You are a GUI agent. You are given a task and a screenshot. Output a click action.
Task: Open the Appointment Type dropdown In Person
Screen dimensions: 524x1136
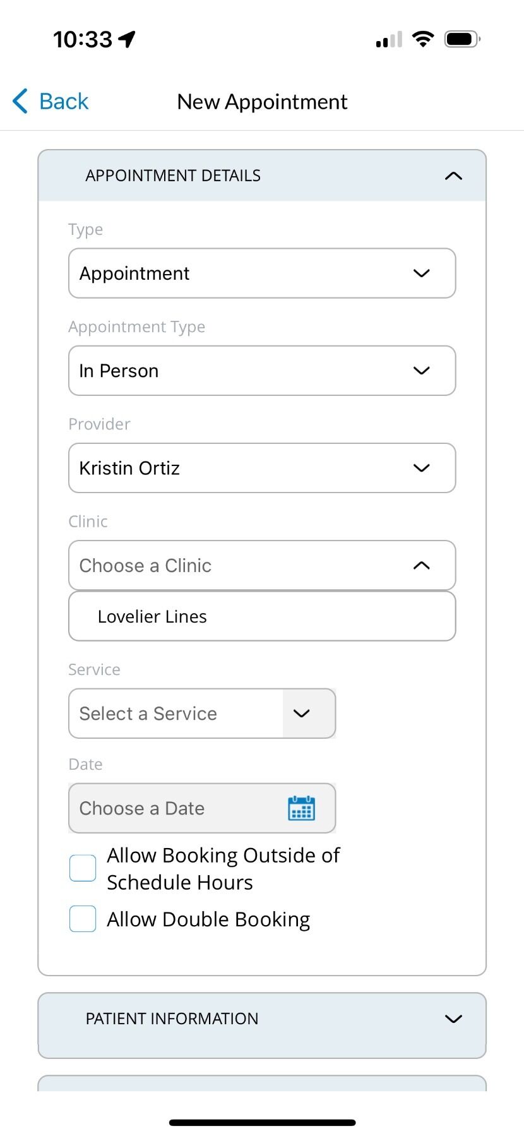pos(261,371)
